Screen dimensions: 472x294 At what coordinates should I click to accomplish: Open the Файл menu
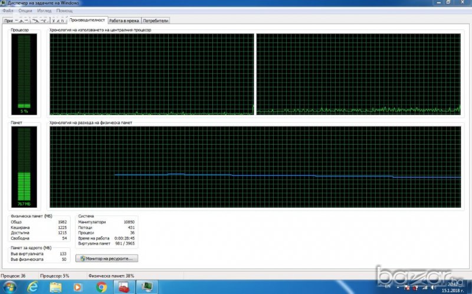click(8, 11)
